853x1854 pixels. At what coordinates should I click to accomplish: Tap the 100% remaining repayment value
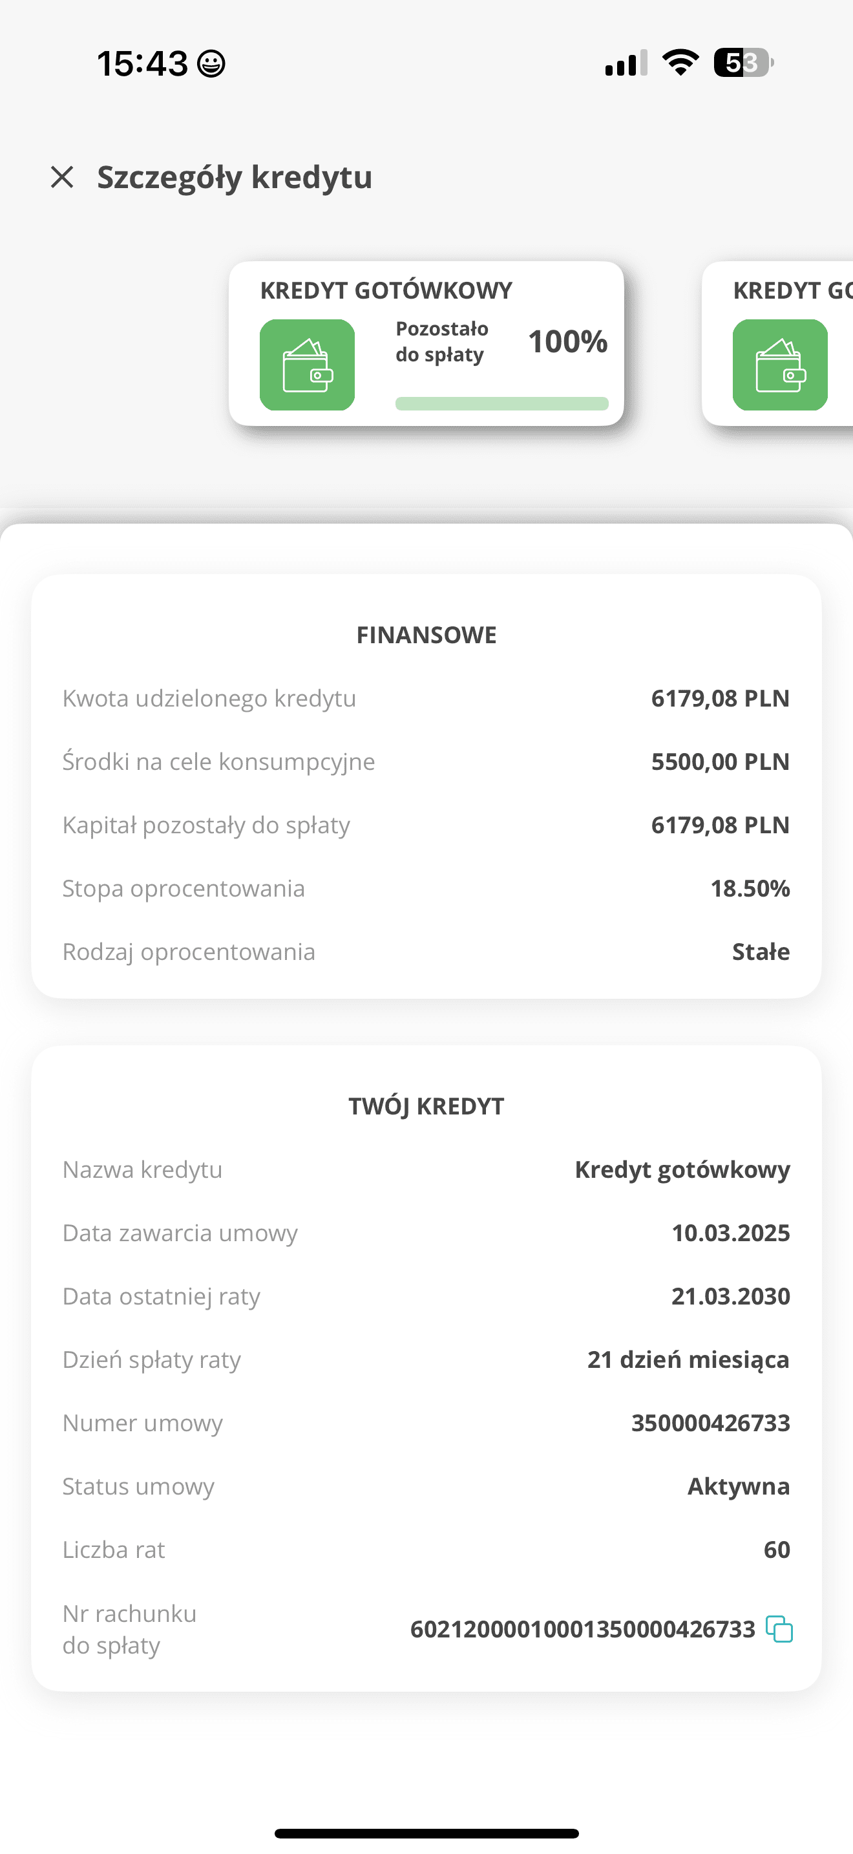[x=568, y=342]
